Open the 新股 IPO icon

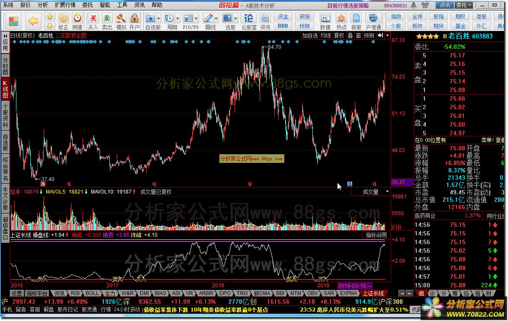coord(356,21)
